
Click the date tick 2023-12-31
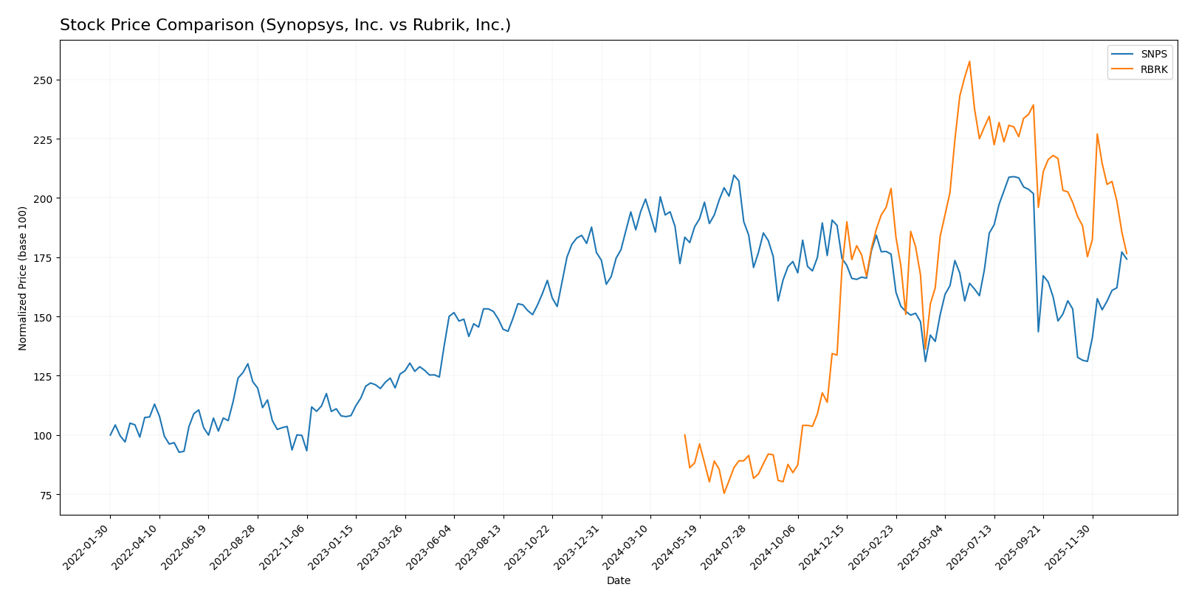coord(578,547)
